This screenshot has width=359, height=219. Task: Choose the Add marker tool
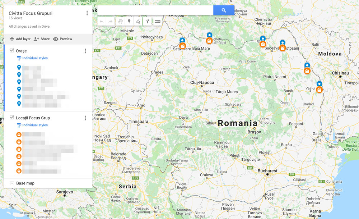click(x=129, y=22)
